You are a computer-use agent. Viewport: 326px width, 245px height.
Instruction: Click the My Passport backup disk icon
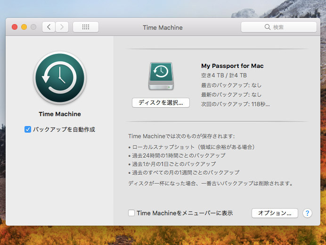click(161, 76)
